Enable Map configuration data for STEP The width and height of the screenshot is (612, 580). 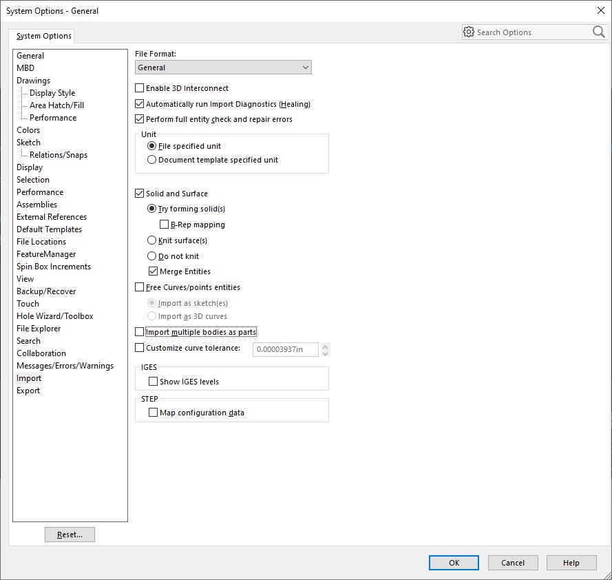pos(154,413)
